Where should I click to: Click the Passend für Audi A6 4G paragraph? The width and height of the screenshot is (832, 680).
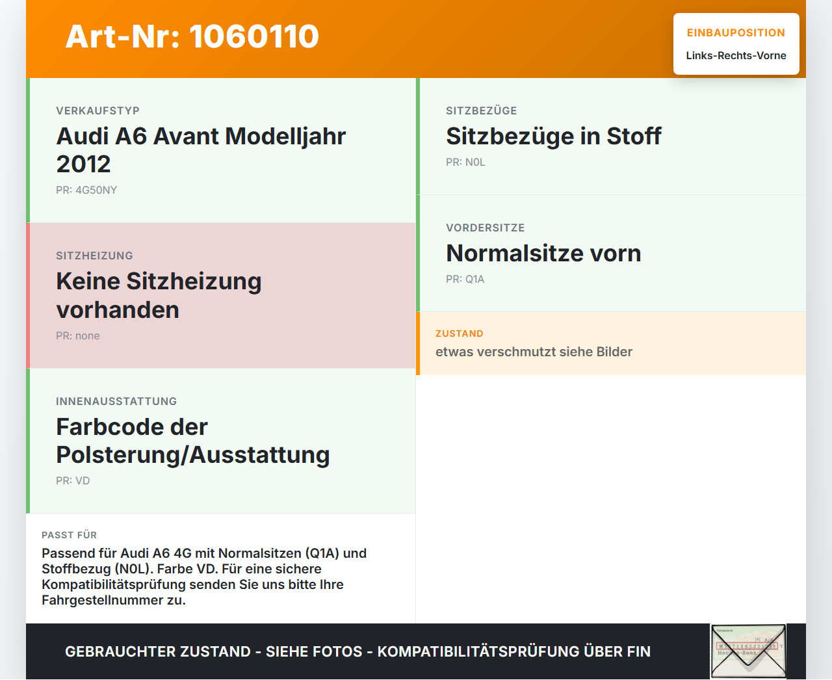click(204, 577)
